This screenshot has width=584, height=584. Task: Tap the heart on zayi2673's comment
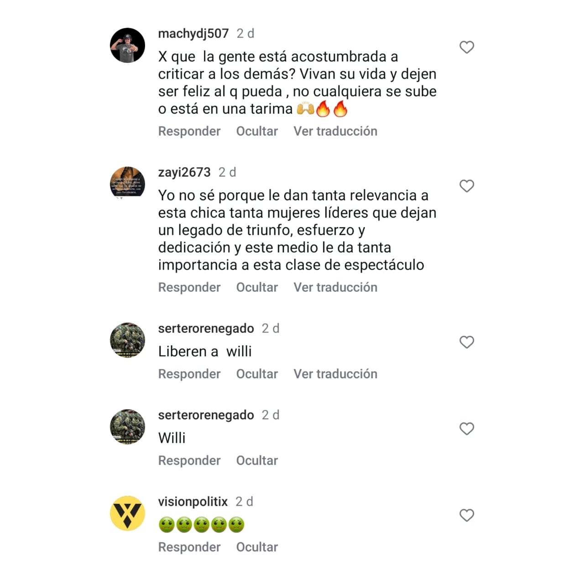click(466, 186)
